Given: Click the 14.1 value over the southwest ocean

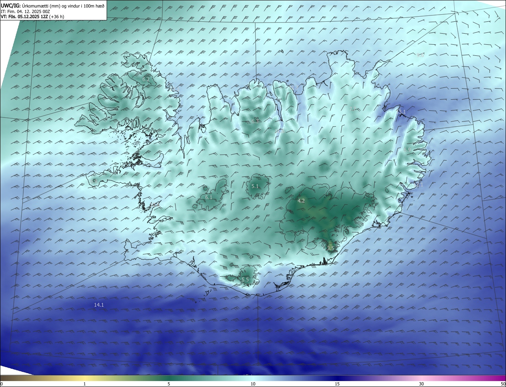Looking at the screenshot, I should click(x=99, y=305).
